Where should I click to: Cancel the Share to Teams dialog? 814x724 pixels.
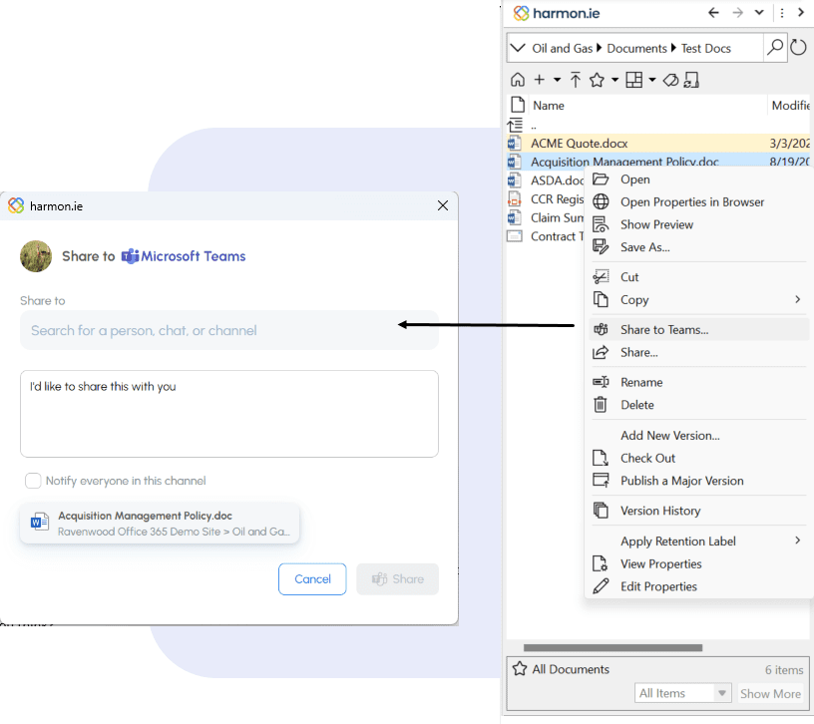(312, 579)
